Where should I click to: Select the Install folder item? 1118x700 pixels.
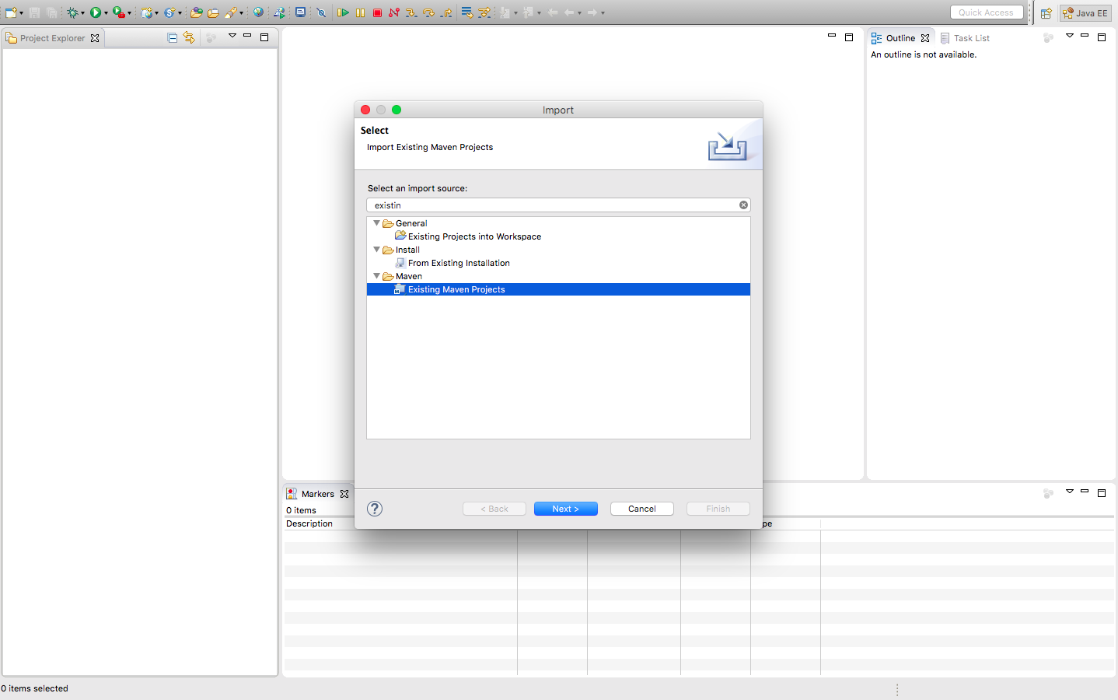(407, 250)
